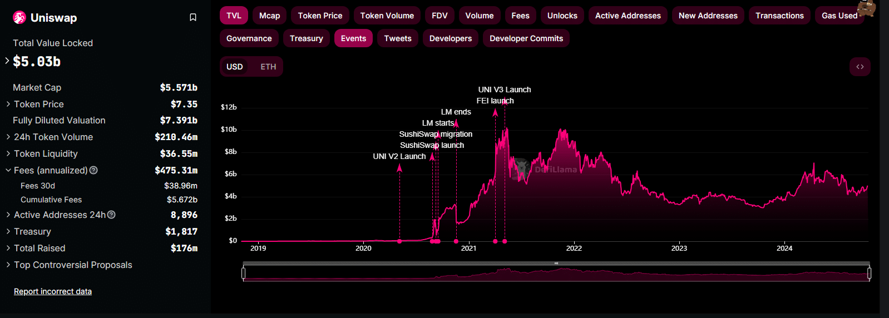
Task: Enable the Gas Used chart metric
Action: tap(839, 16)
